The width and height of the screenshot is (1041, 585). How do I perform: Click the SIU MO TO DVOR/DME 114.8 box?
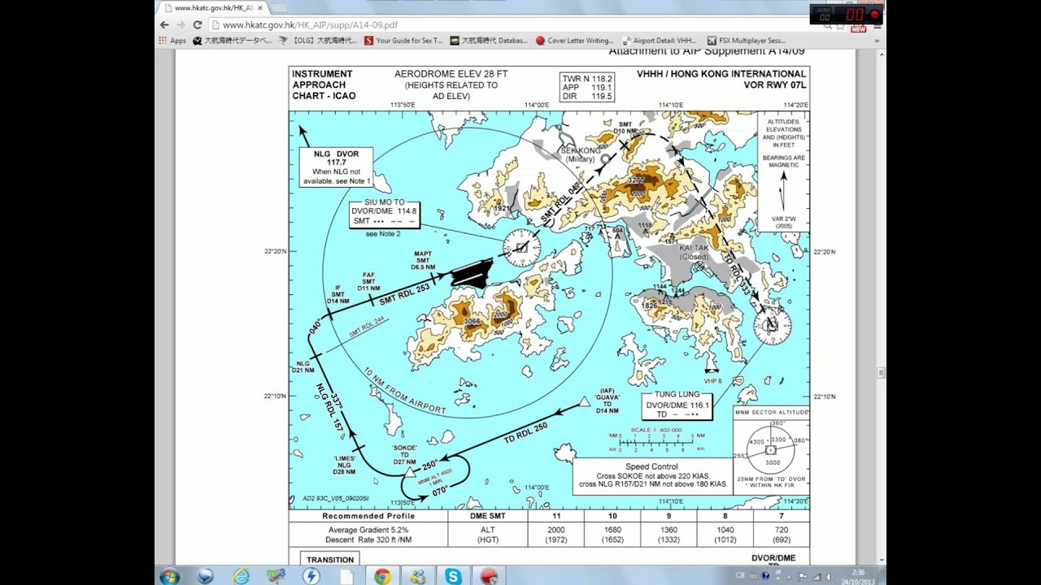(x=384, y=214)
